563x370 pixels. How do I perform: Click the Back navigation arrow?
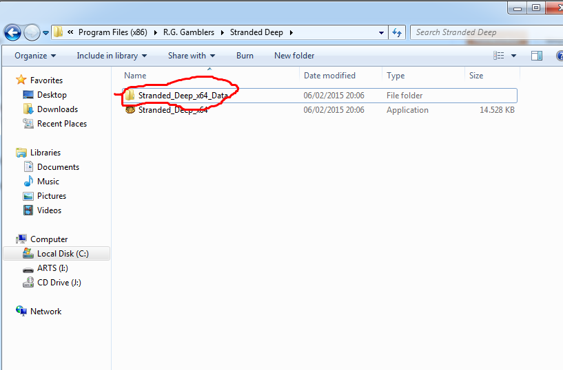[x=12, y=33]
